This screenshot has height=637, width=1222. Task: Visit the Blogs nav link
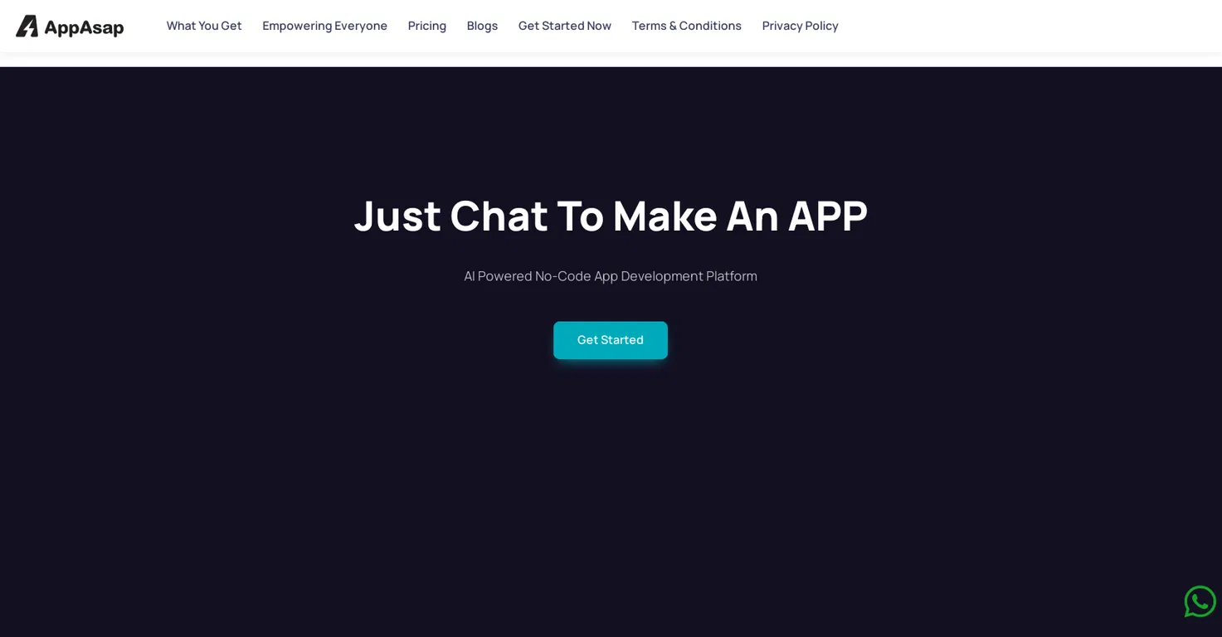482,26
